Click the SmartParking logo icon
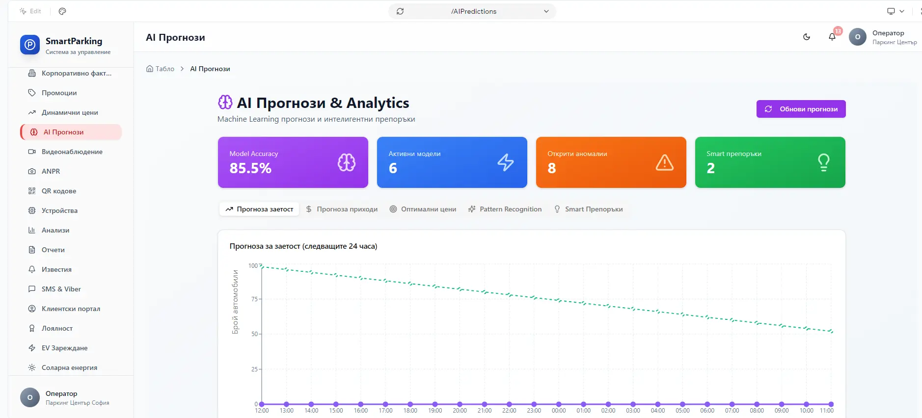The image size is (922, 418). tap(30, 45)
